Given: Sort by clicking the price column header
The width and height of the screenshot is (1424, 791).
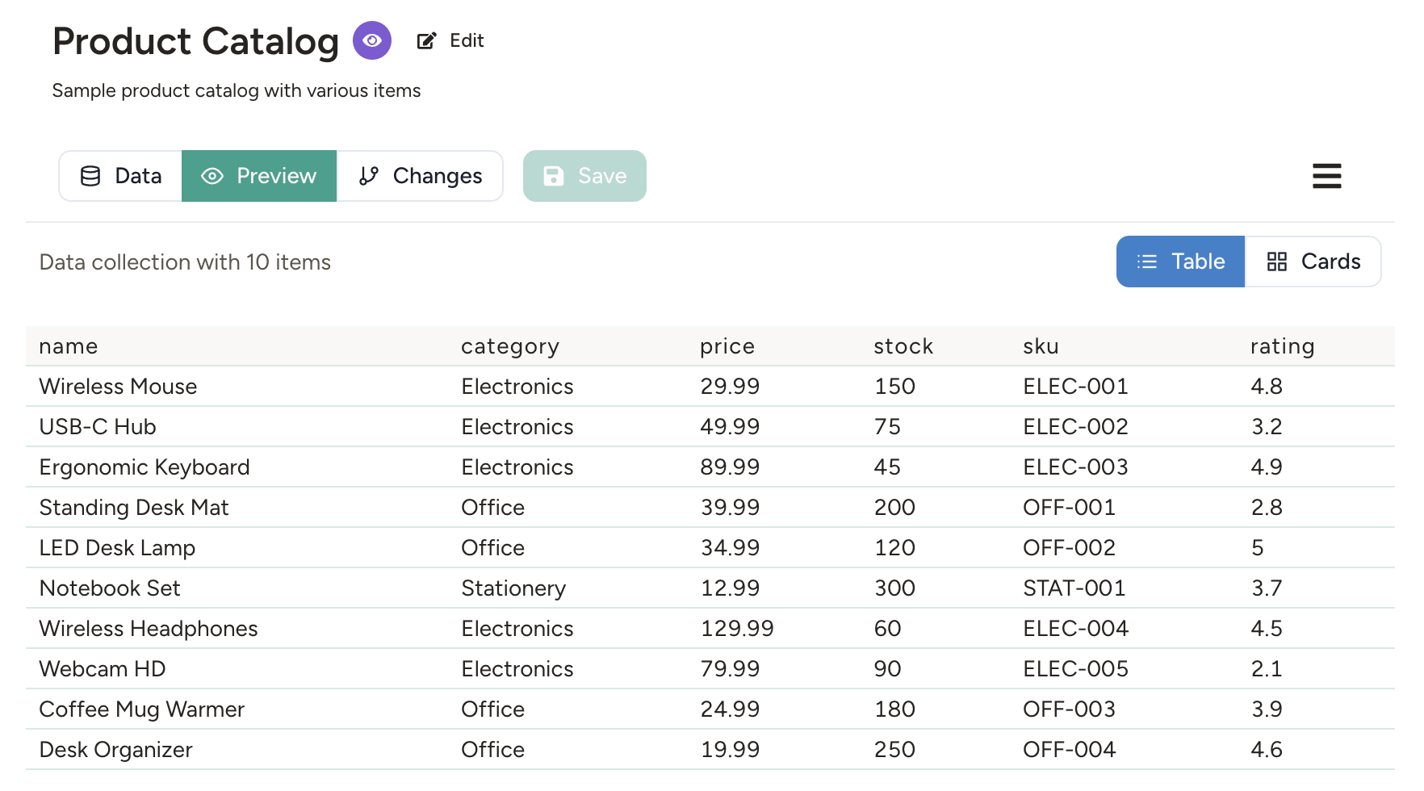Looking at the screenshot, I should point(727,345).
